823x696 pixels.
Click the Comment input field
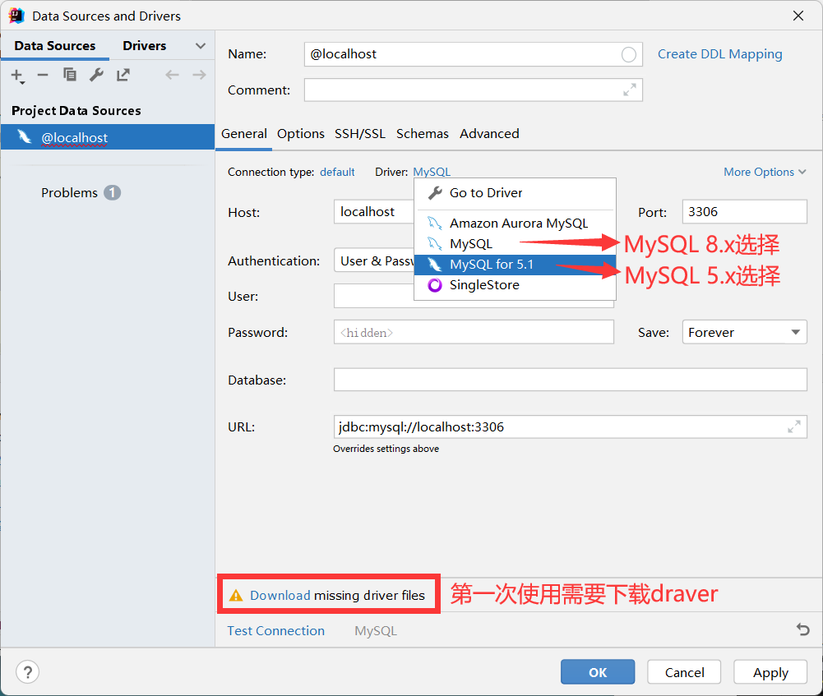[x=473, y=90]
